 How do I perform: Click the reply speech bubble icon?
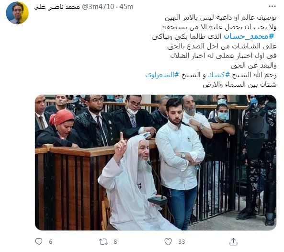39,241
